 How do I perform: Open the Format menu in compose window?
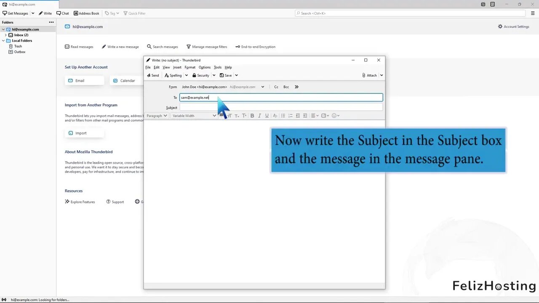[x=190, y=67]
